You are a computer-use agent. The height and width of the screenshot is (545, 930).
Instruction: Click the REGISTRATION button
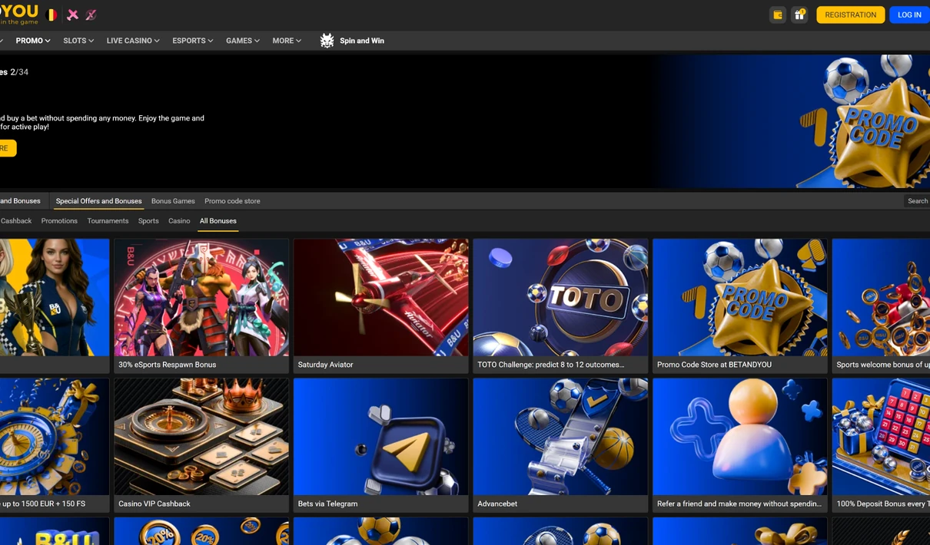(x=850, y=15)
